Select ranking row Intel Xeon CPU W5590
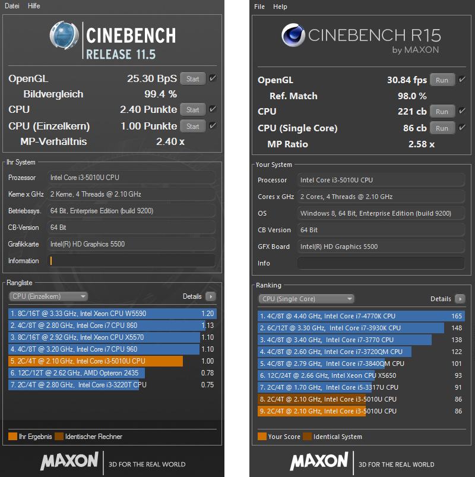 pyautogui.click(x=112, y=314)
